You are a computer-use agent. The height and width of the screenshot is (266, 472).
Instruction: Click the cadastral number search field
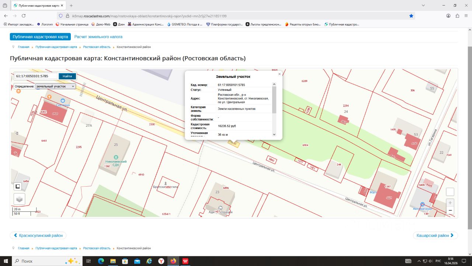(x=36, y=76)
